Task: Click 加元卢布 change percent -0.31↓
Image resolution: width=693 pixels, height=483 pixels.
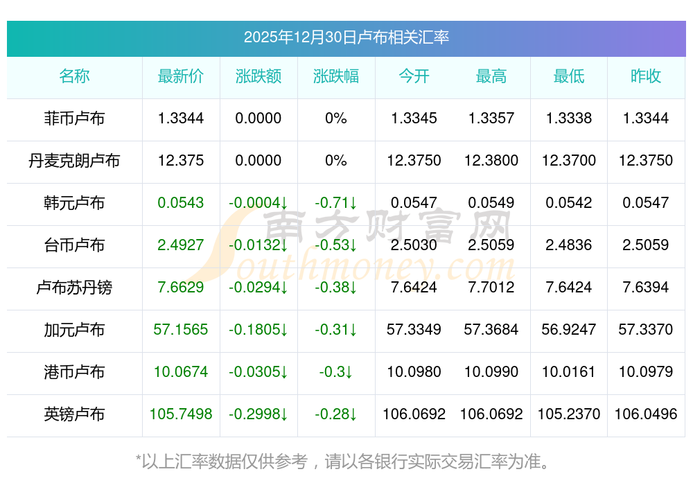Action: [336, 330]
